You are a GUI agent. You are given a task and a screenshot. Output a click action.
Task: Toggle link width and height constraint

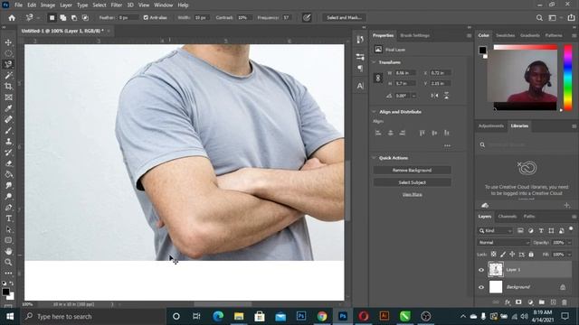(x=378, y=79)
